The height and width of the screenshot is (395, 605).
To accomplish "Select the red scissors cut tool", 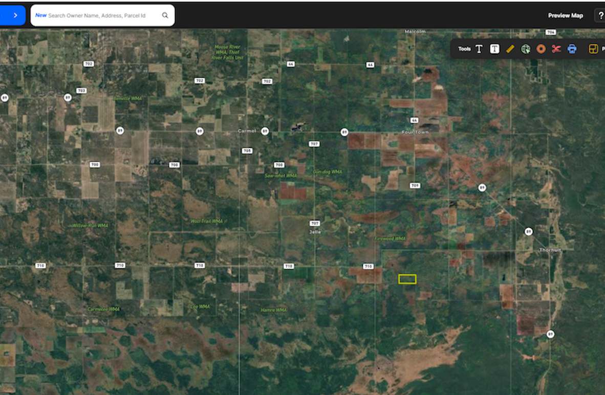I will click(x=556, y=49).
